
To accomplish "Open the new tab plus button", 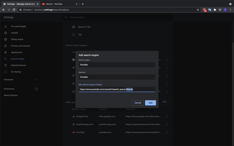I will [83, 4].
